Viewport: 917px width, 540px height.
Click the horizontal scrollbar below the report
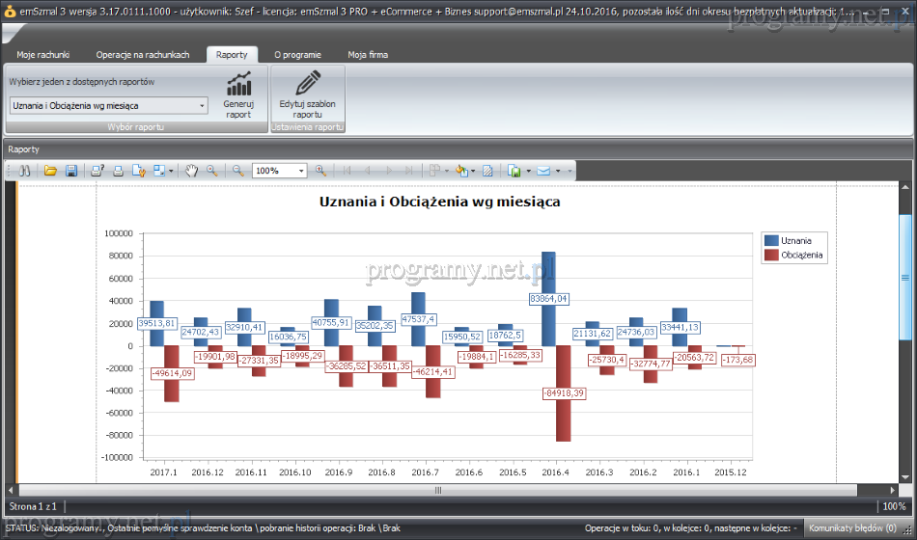tap(437, 490)
